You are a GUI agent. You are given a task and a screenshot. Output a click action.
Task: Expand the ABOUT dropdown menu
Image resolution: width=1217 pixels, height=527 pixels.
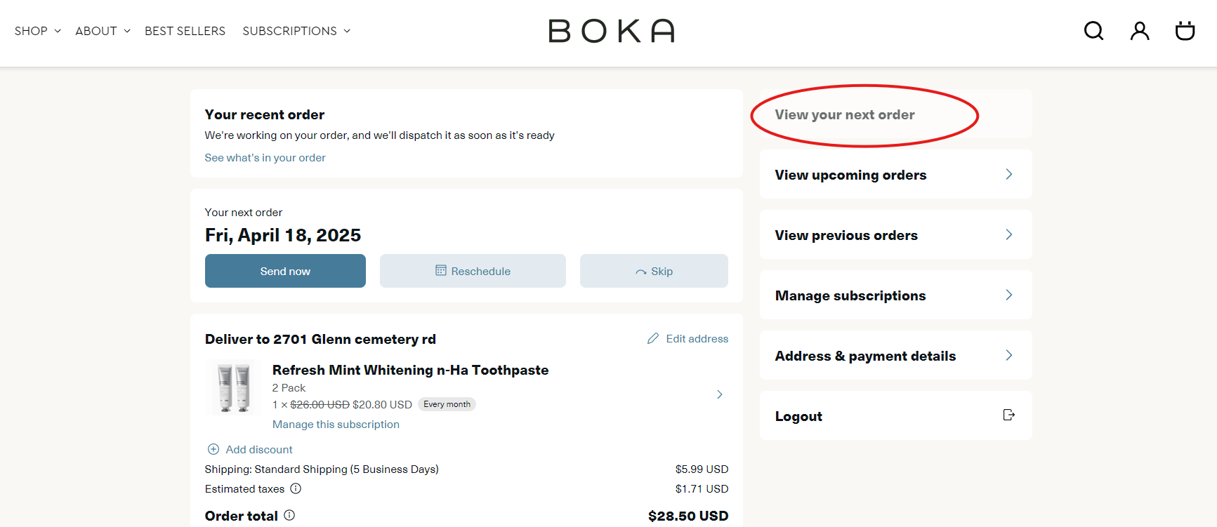tap(103, 31)
